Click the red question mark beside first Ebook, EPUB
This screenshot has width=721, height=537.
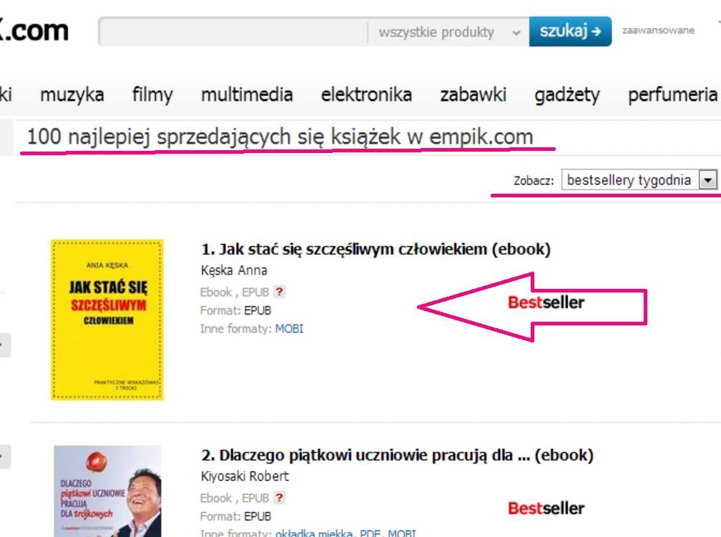[279, 292]
